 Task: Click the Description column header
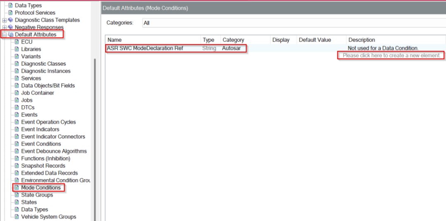coord(396,40)
